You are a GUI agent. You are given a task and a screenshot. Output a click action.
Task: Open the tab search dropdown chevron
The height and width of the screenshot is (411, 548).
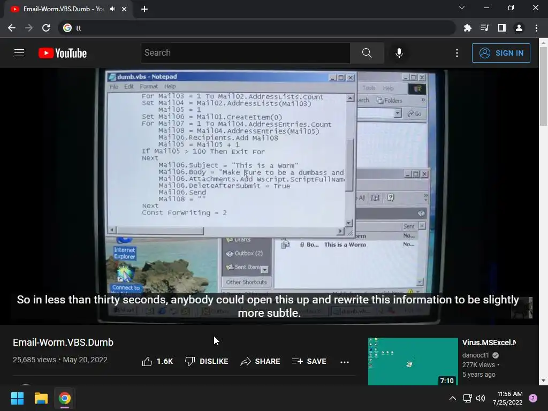coord(462,7)
